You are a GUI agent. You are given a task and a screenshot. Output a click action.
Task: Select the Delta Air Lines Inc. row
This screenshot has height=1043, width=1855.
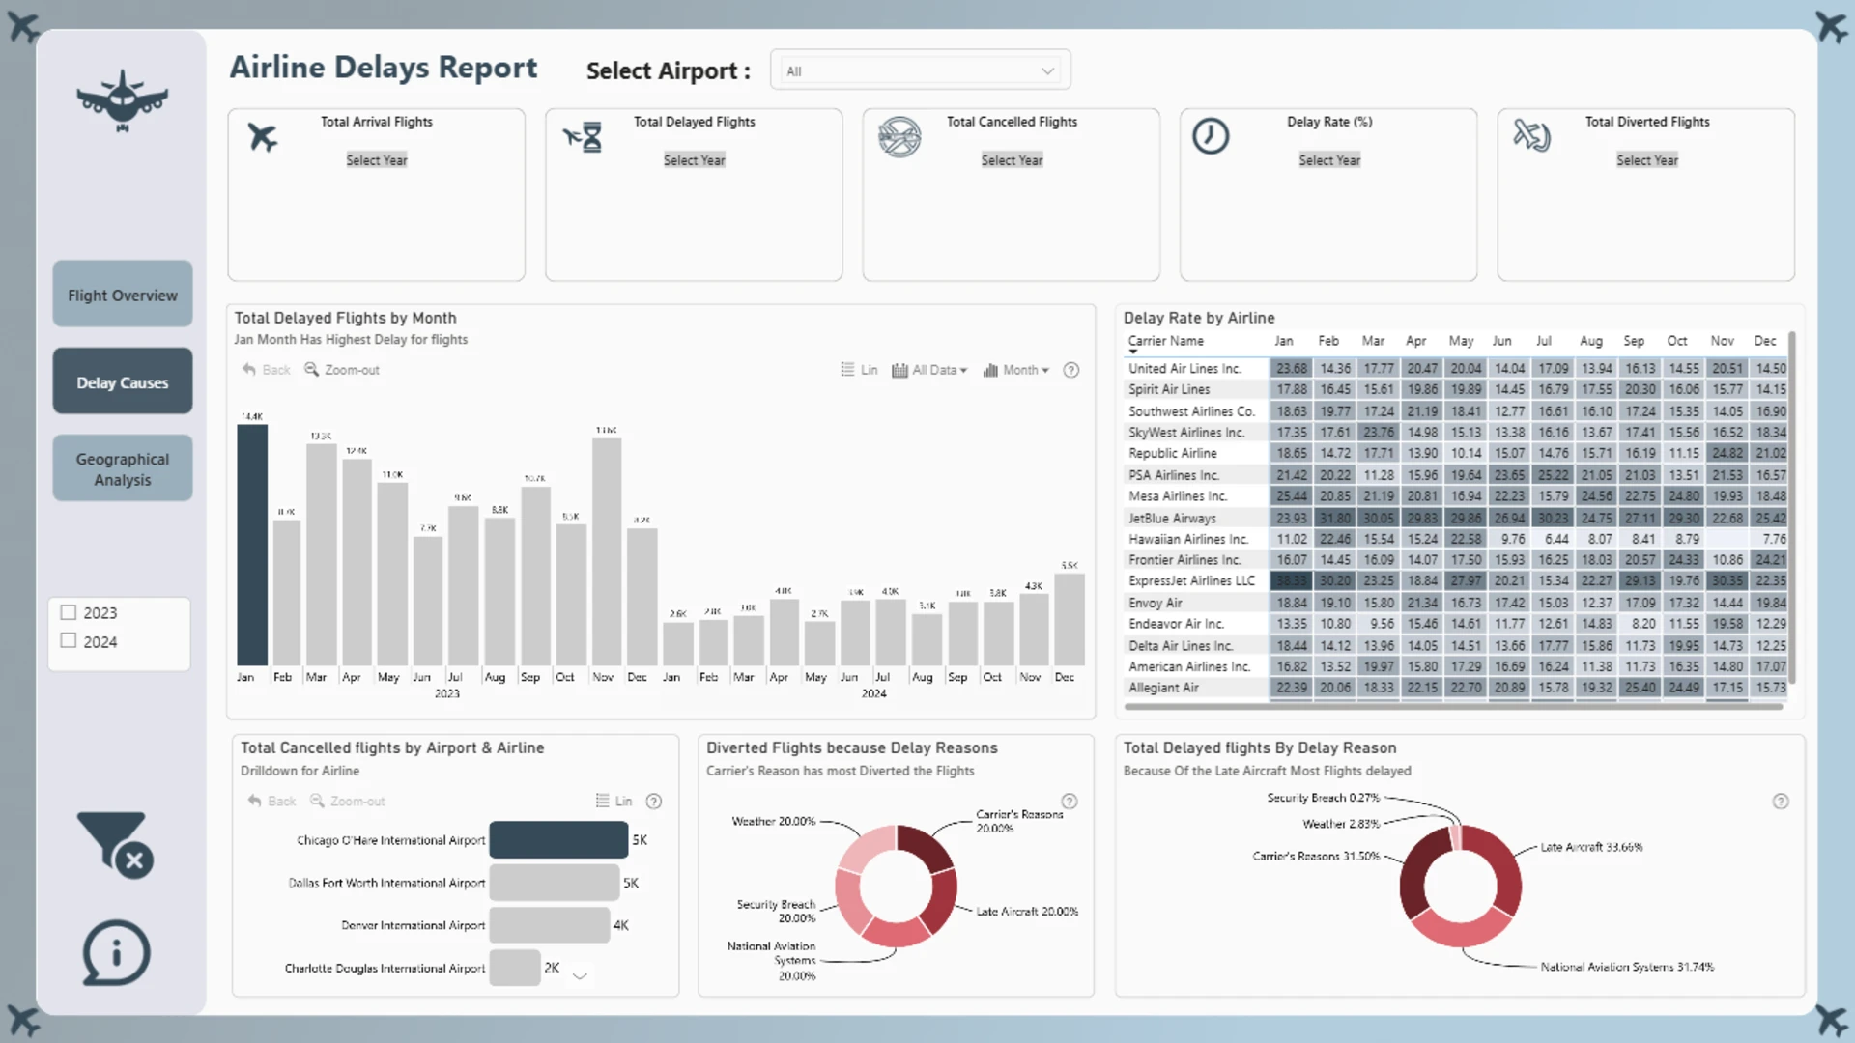click(x=1457, y=645)
